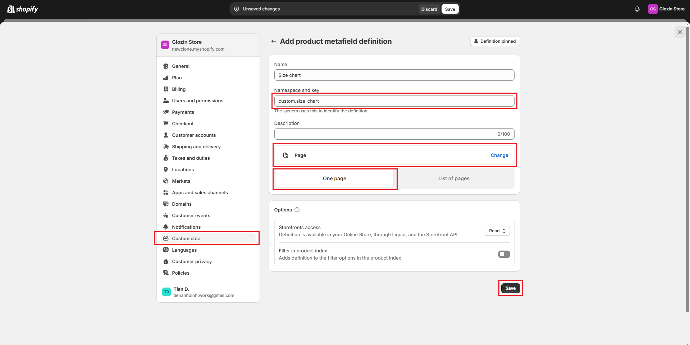Open Custom data in settings sidebar

pyautogui.click(x=186, y=238)
